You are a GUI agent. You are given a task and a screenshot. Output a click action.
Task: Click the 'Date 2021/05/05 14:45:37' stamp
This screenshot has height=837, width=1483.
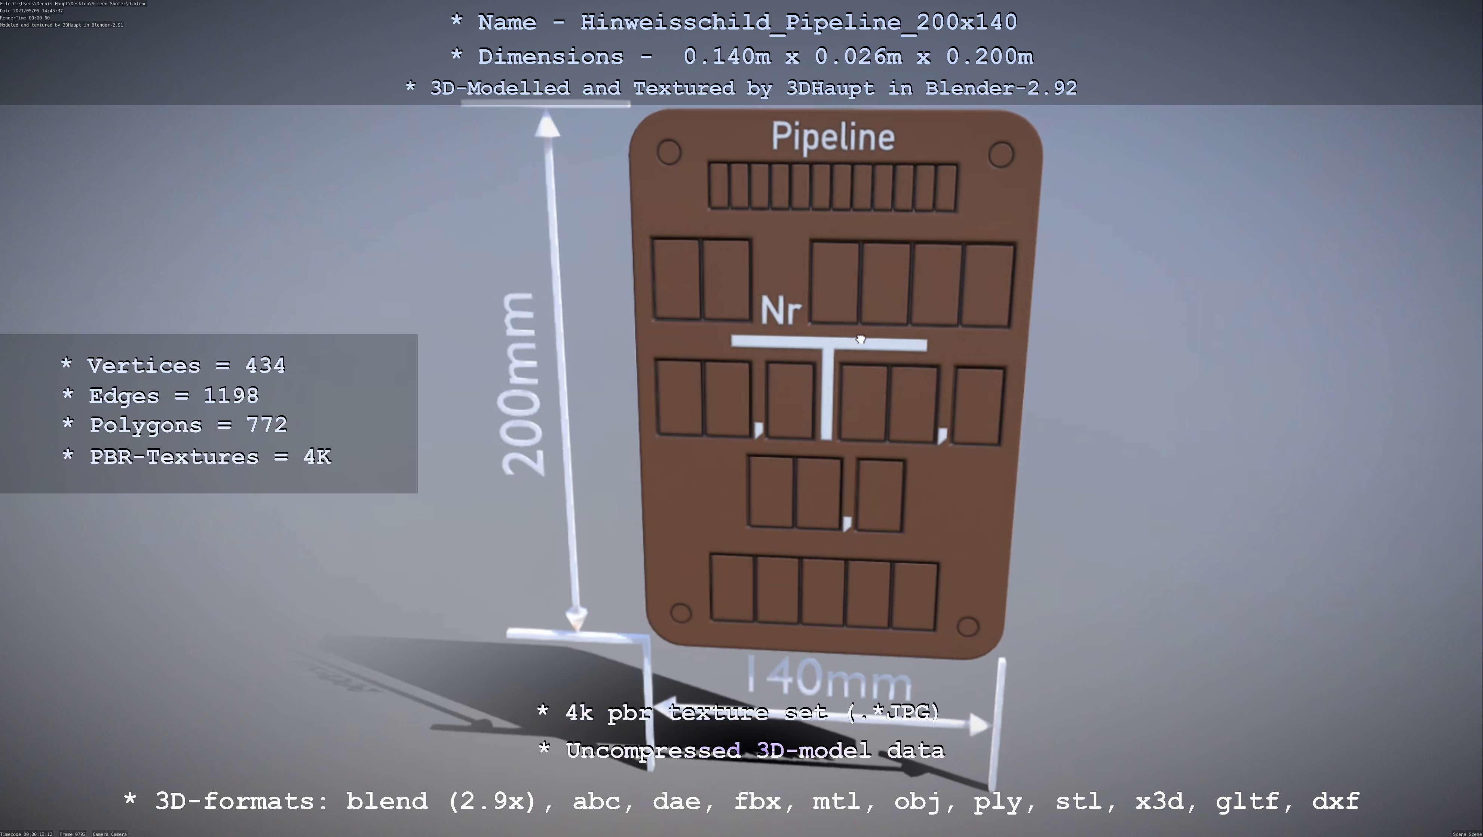tap(32, 11)
